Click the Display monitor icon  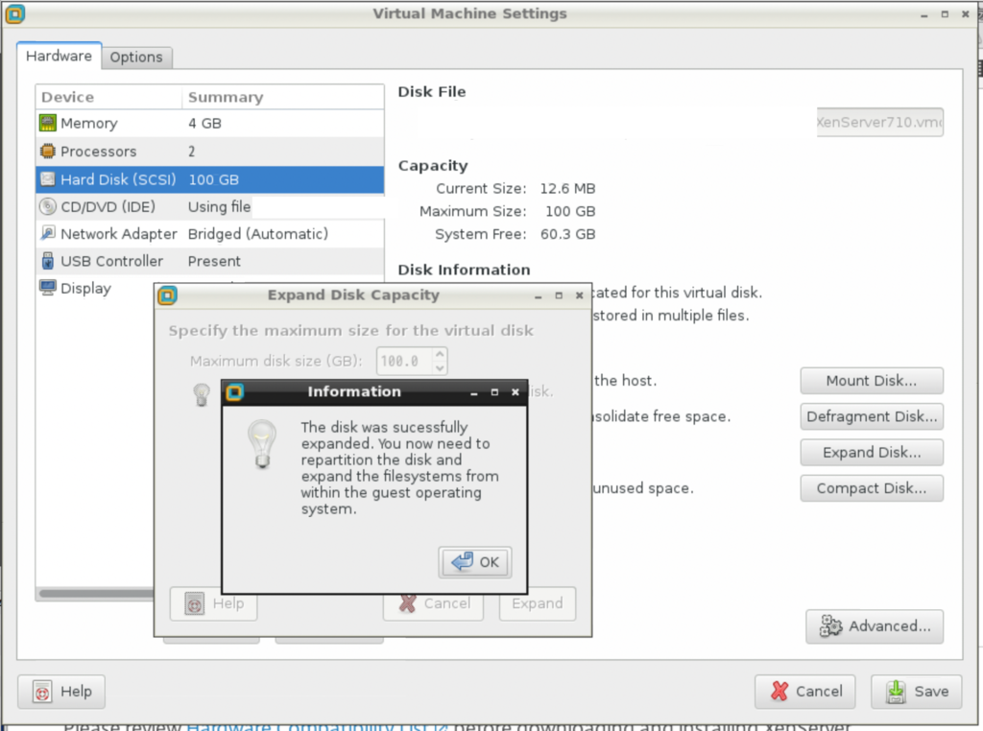48,288
